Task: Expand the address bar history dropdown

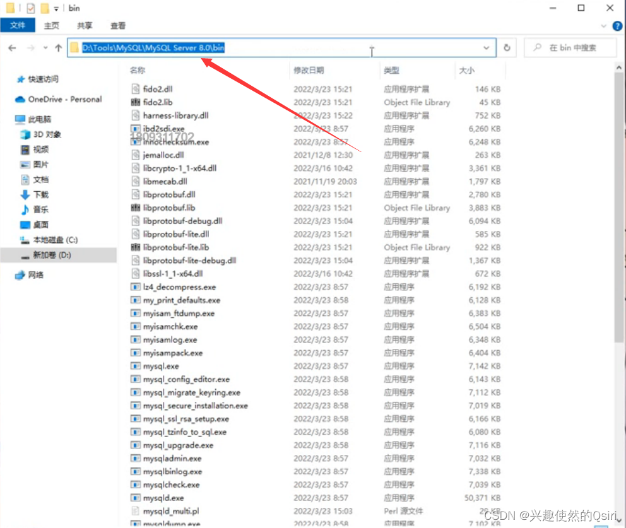Action: pos(487,48)
